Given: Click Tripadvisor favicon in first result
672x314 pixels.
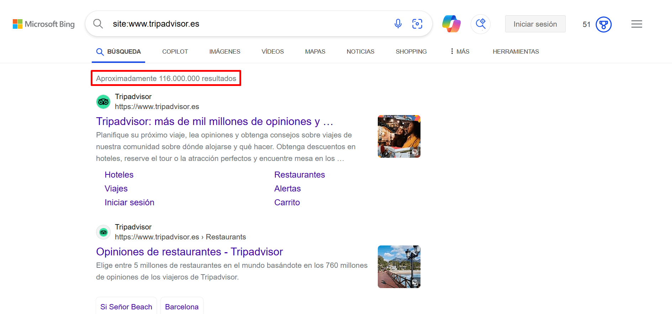Looking at the screenshot, I should (103, 102).
